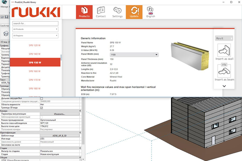Collapse the Идентификация properties group

(80, 133)
